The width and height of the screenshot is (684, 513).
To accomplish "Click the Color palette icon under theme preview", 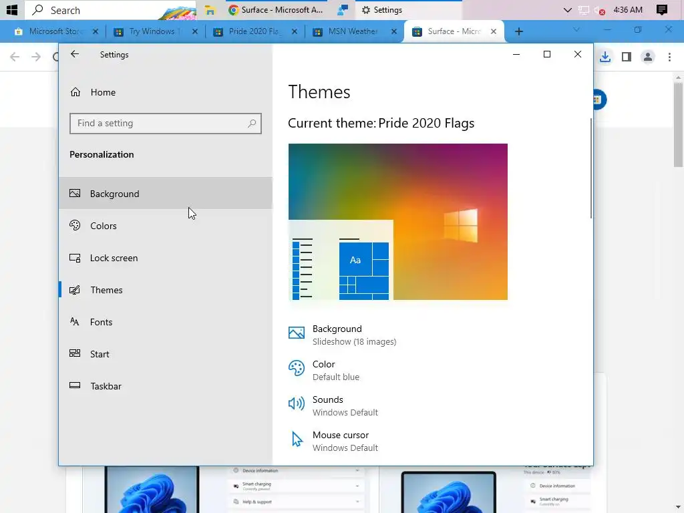I will click(x=297, y=368).
